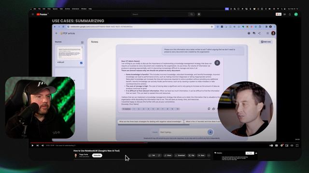Click NotebookLM help question-mark icon
Viewport: 309px width, 173px height.
(x=249, y=33)
